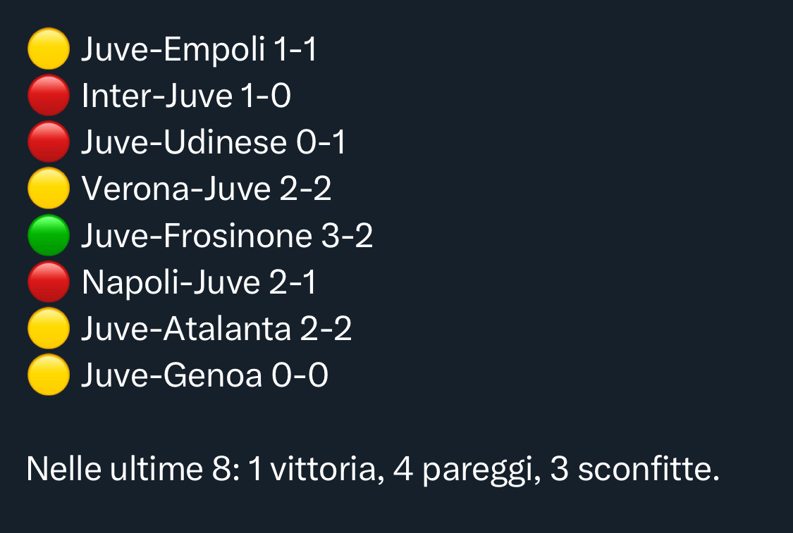This screenshot has width=793, height=533.
Task: Tap the Verona-Juve 2-2 result line
Action: (x=206, y=189)
